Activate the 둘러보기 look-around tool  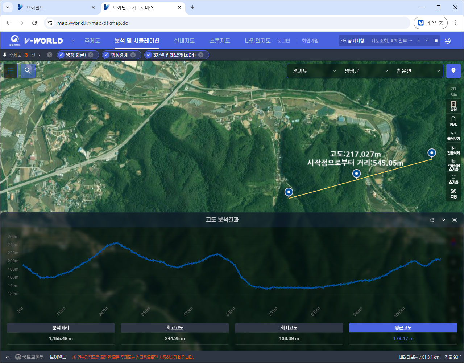click(453, 136)
